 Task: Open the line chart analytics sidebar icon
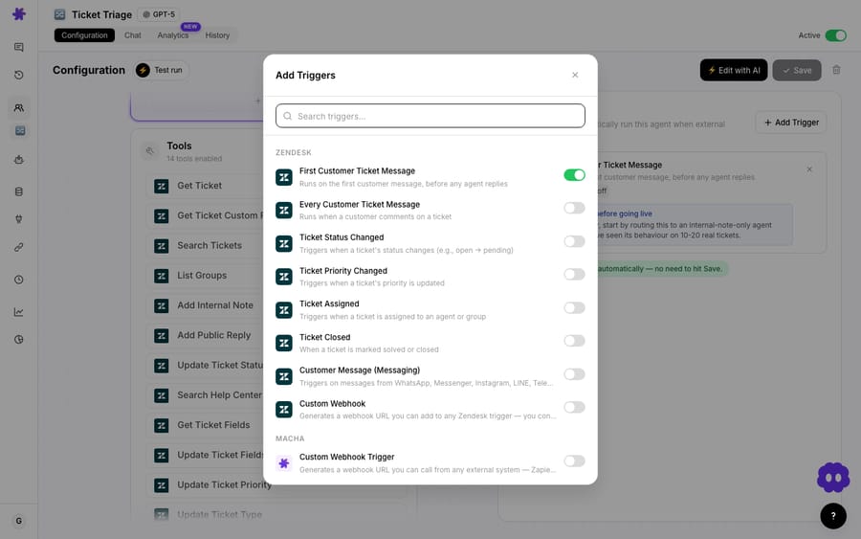19,312
